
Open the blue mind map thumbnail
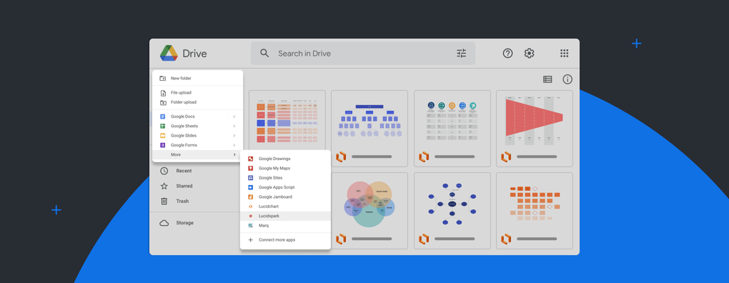click(452, 204)
